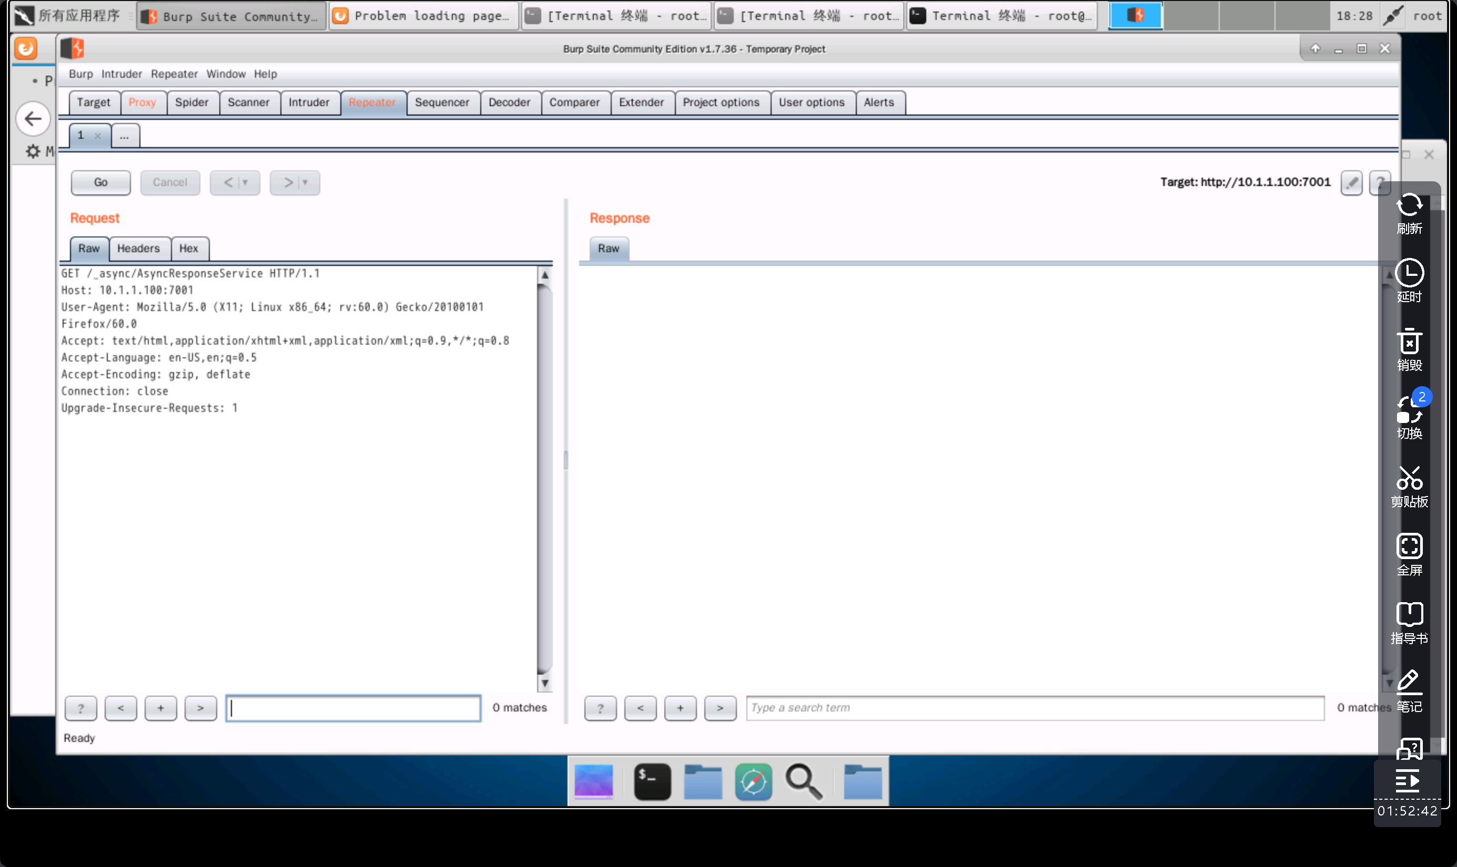Click the Decoder tab in toolbar
The height and width of the screenshot is (867, 1457).
[509, 102]
